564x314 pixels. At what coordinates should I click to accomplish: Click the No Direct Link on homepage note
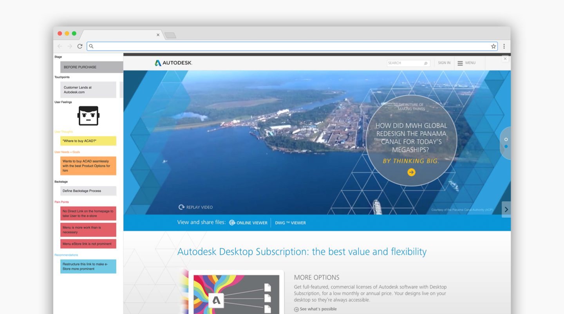[x=88, y=213]
